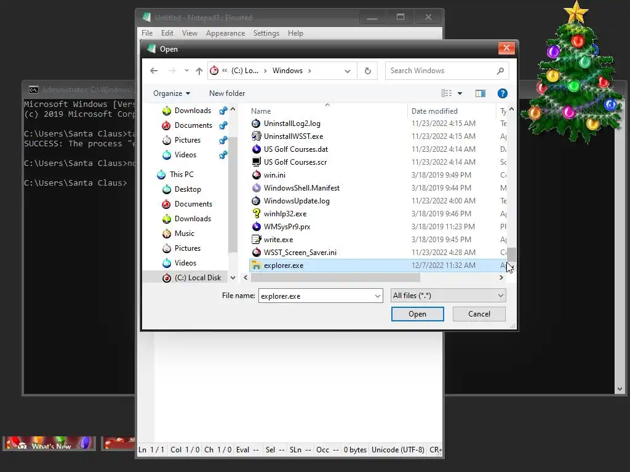The height and width of the screenshot is (472, 630).
Task: Click the Forward arrow in Open dialog
Action: (x=172, y=71)
